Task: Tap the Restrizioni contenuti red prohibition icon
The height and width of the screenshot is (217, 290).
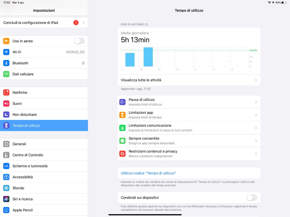Action: click(x=122, y=154)
